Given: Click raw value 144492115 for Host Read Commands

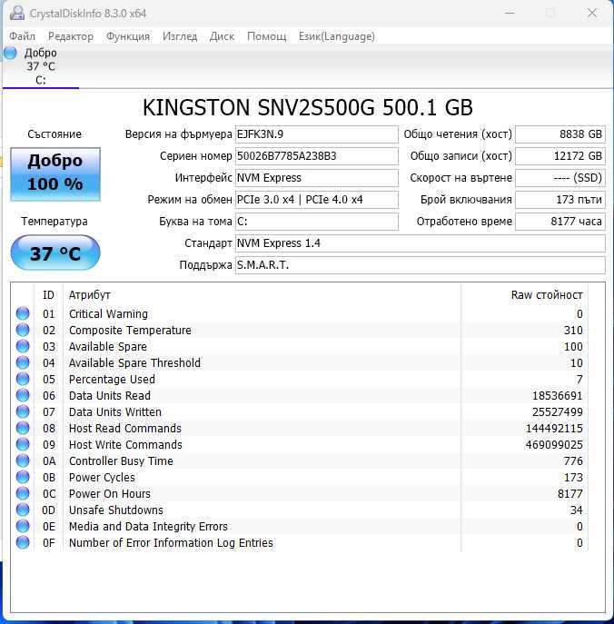Looking at the screenshot, I should (554, 428).
